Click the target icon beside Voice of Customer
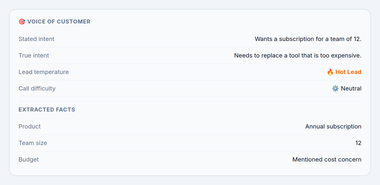The image size is (380, 185). point(22,22)
